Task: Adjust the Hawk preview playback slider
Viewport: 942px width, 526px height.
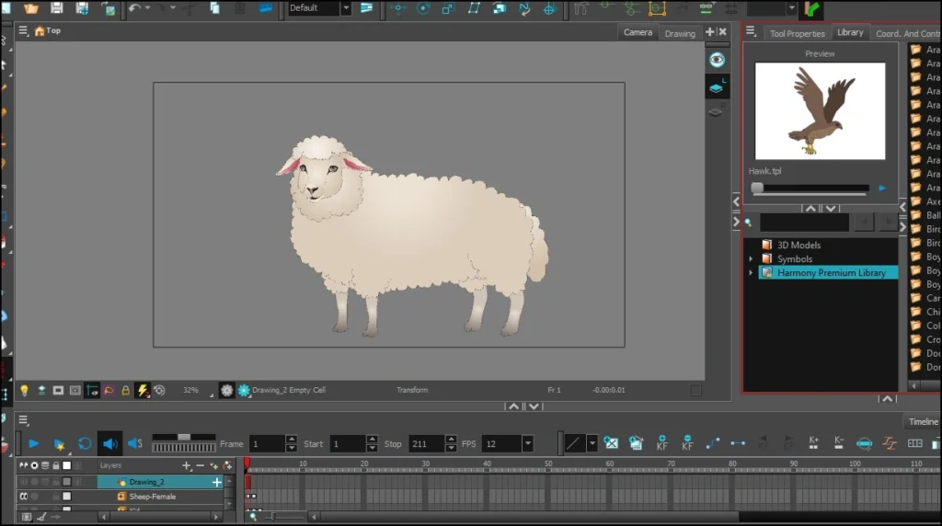Action: pos(810,188)
